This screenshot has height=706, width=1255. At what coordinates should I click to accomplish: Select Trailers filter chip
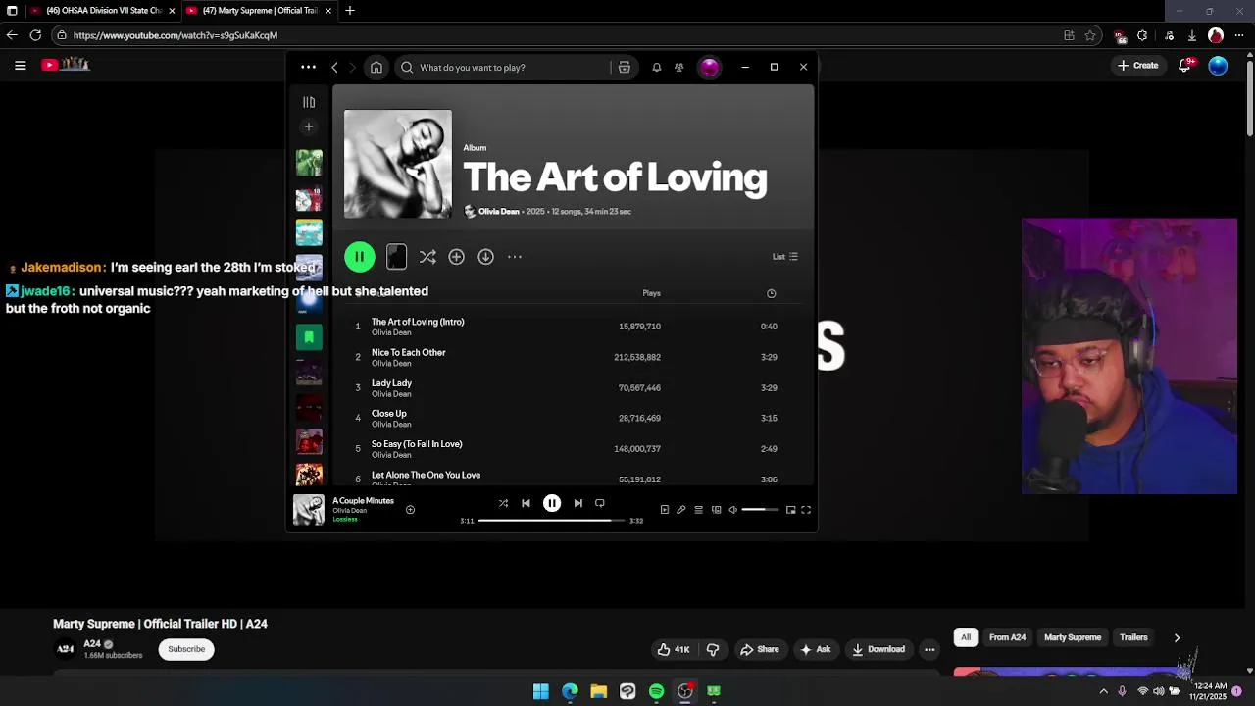point(1133,637)
